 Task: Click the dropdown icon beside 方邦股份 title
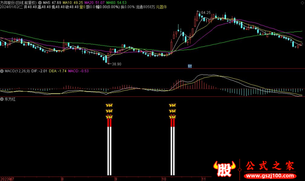click(x=40, y=2)
